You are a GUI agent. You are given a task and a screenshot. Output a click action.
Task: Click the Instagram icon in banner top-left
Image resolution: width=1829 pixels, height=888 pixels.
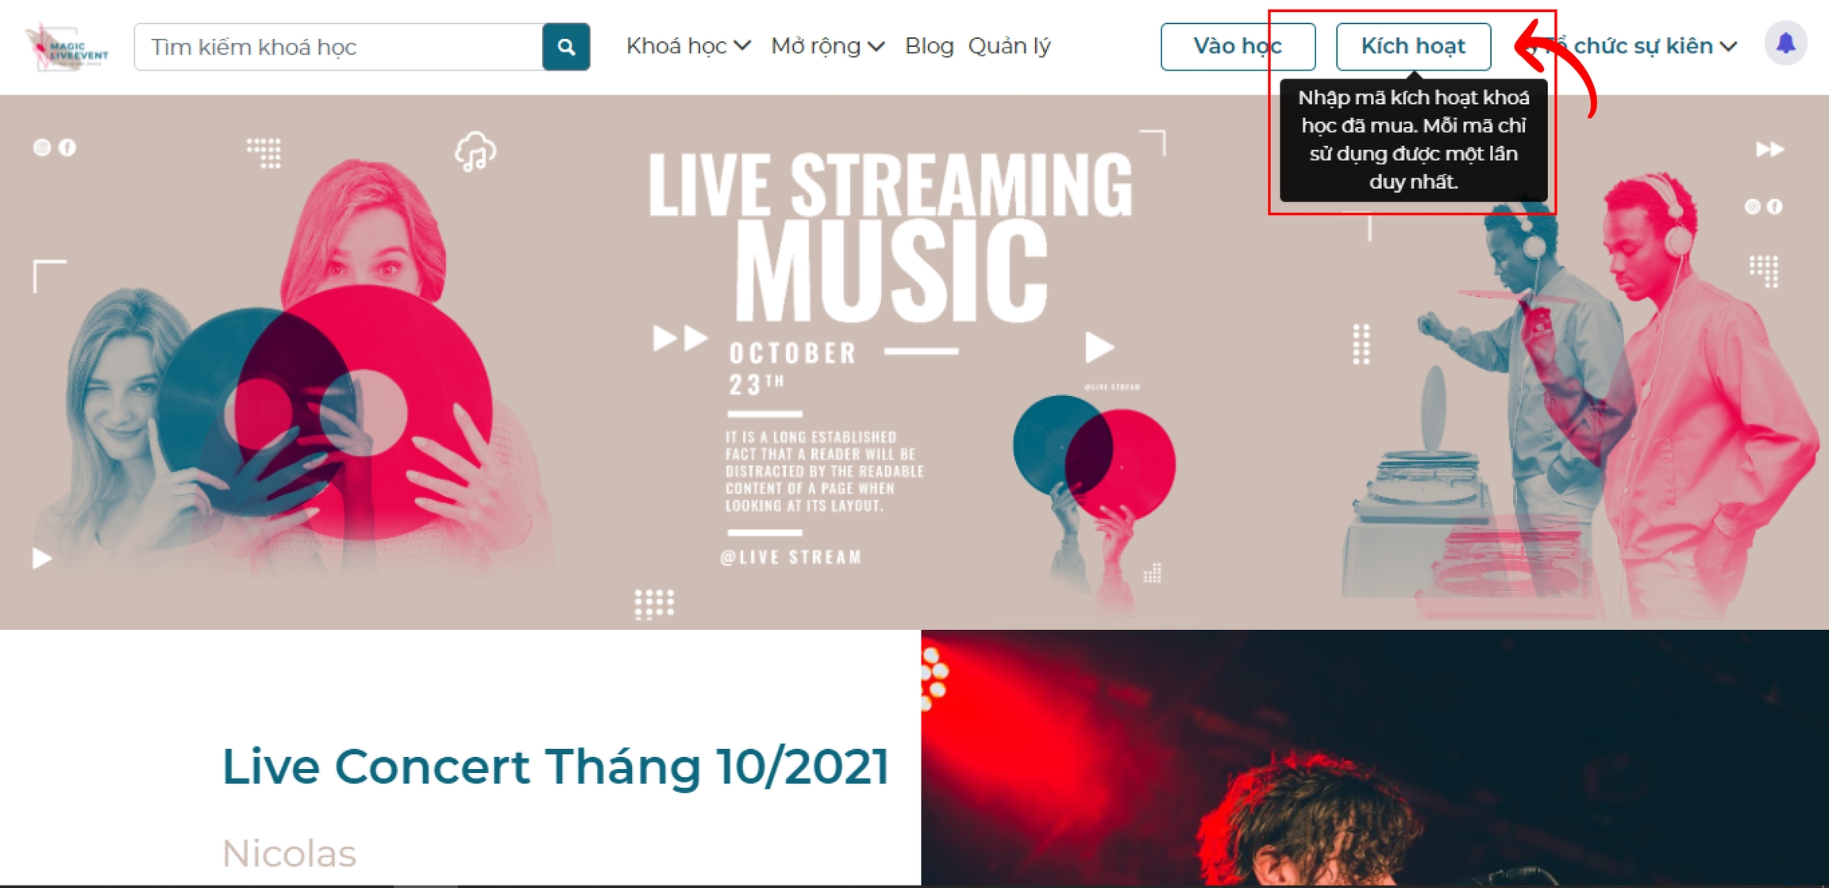click(42, 148)
